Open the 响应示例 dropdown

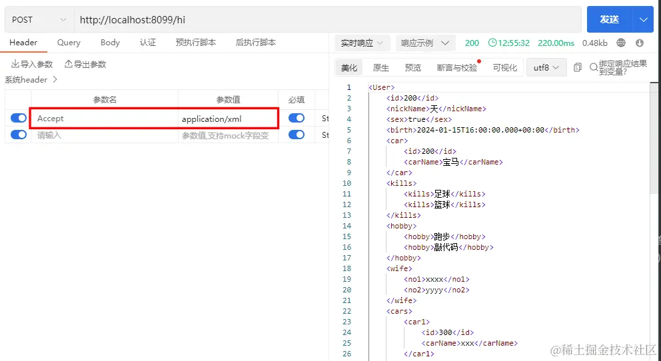click(x=425, y=43)
